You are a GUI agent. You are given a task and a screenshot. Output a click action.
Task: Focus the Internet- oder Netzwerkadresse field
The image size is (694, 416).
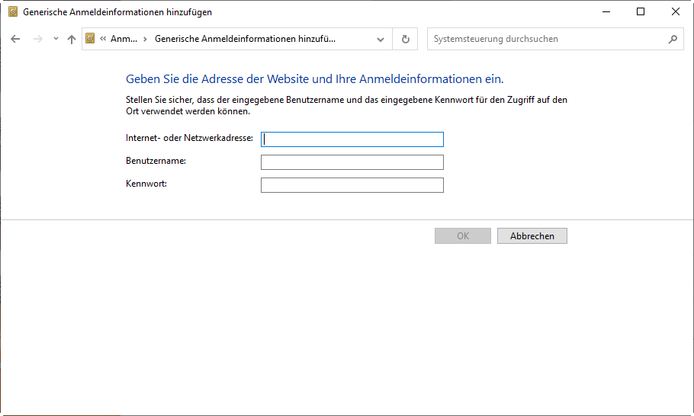(352, 139)
